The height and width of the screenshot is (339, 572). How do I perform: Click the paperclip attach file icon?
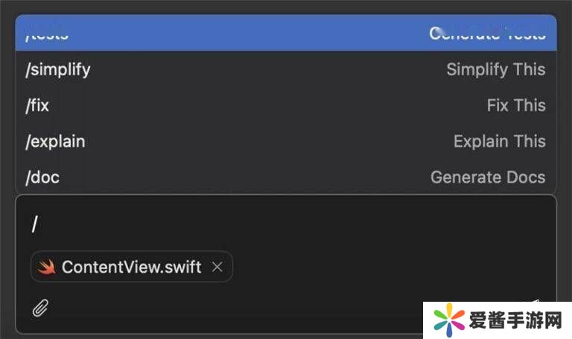[x=40, y=307]
